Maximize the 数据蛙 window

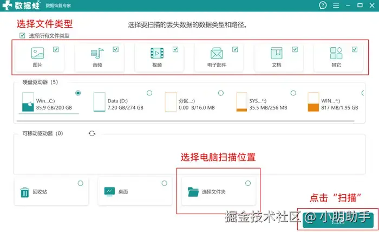[360, 5]
